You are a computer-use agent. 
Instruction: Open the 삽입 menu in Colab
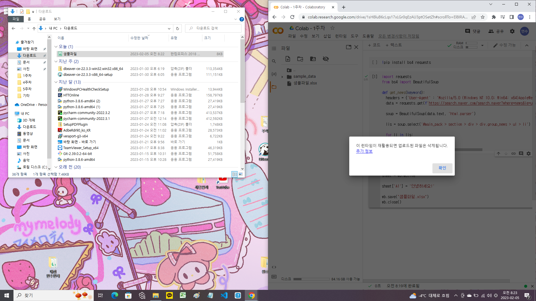pos(327,36)
